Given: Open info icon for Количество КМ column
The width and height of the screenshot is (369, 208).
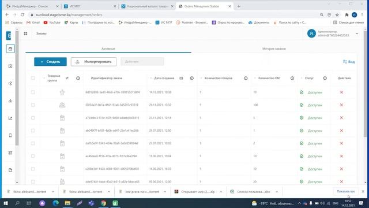Looking at the screenshot, I should [292, 78].
